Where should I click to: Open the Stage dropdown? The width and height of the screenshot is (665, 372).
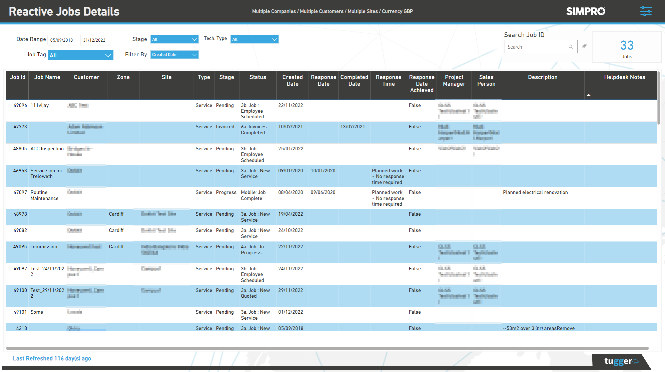[174, 39]
